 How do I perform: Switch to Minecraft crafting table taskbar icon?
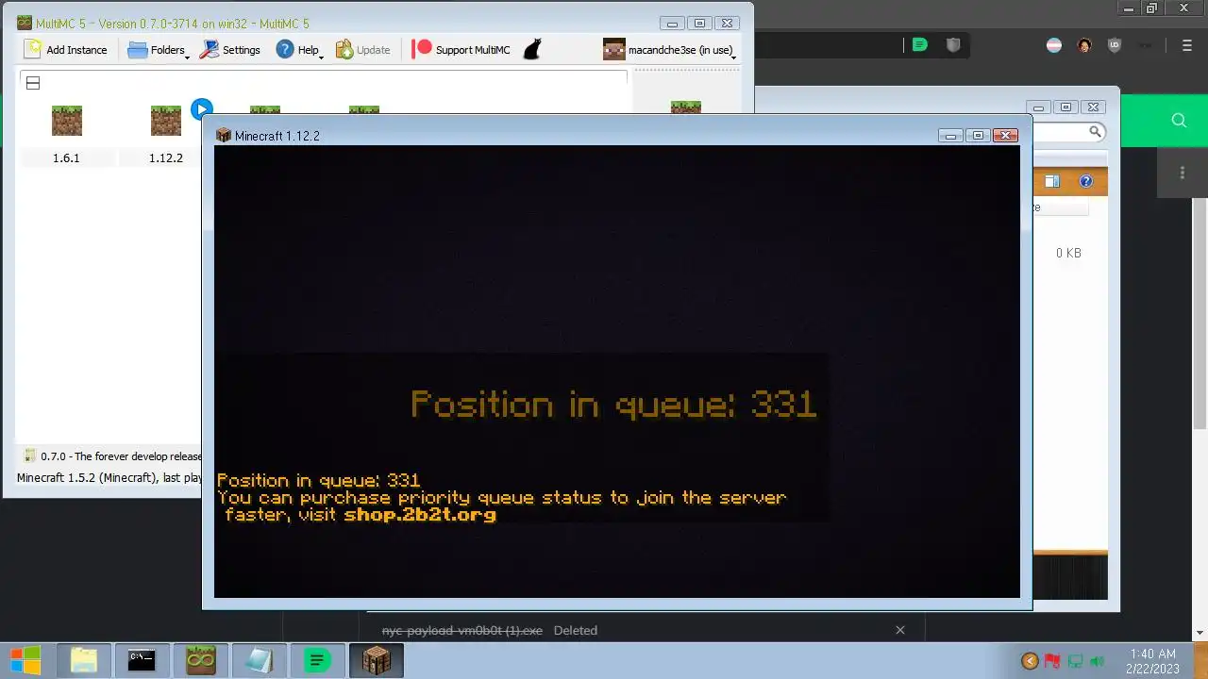point(376,660)
